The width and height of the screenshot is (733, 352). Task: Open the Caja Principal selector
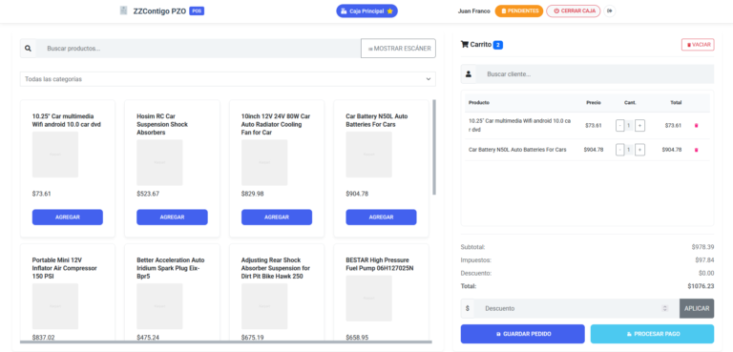(366, 11)
